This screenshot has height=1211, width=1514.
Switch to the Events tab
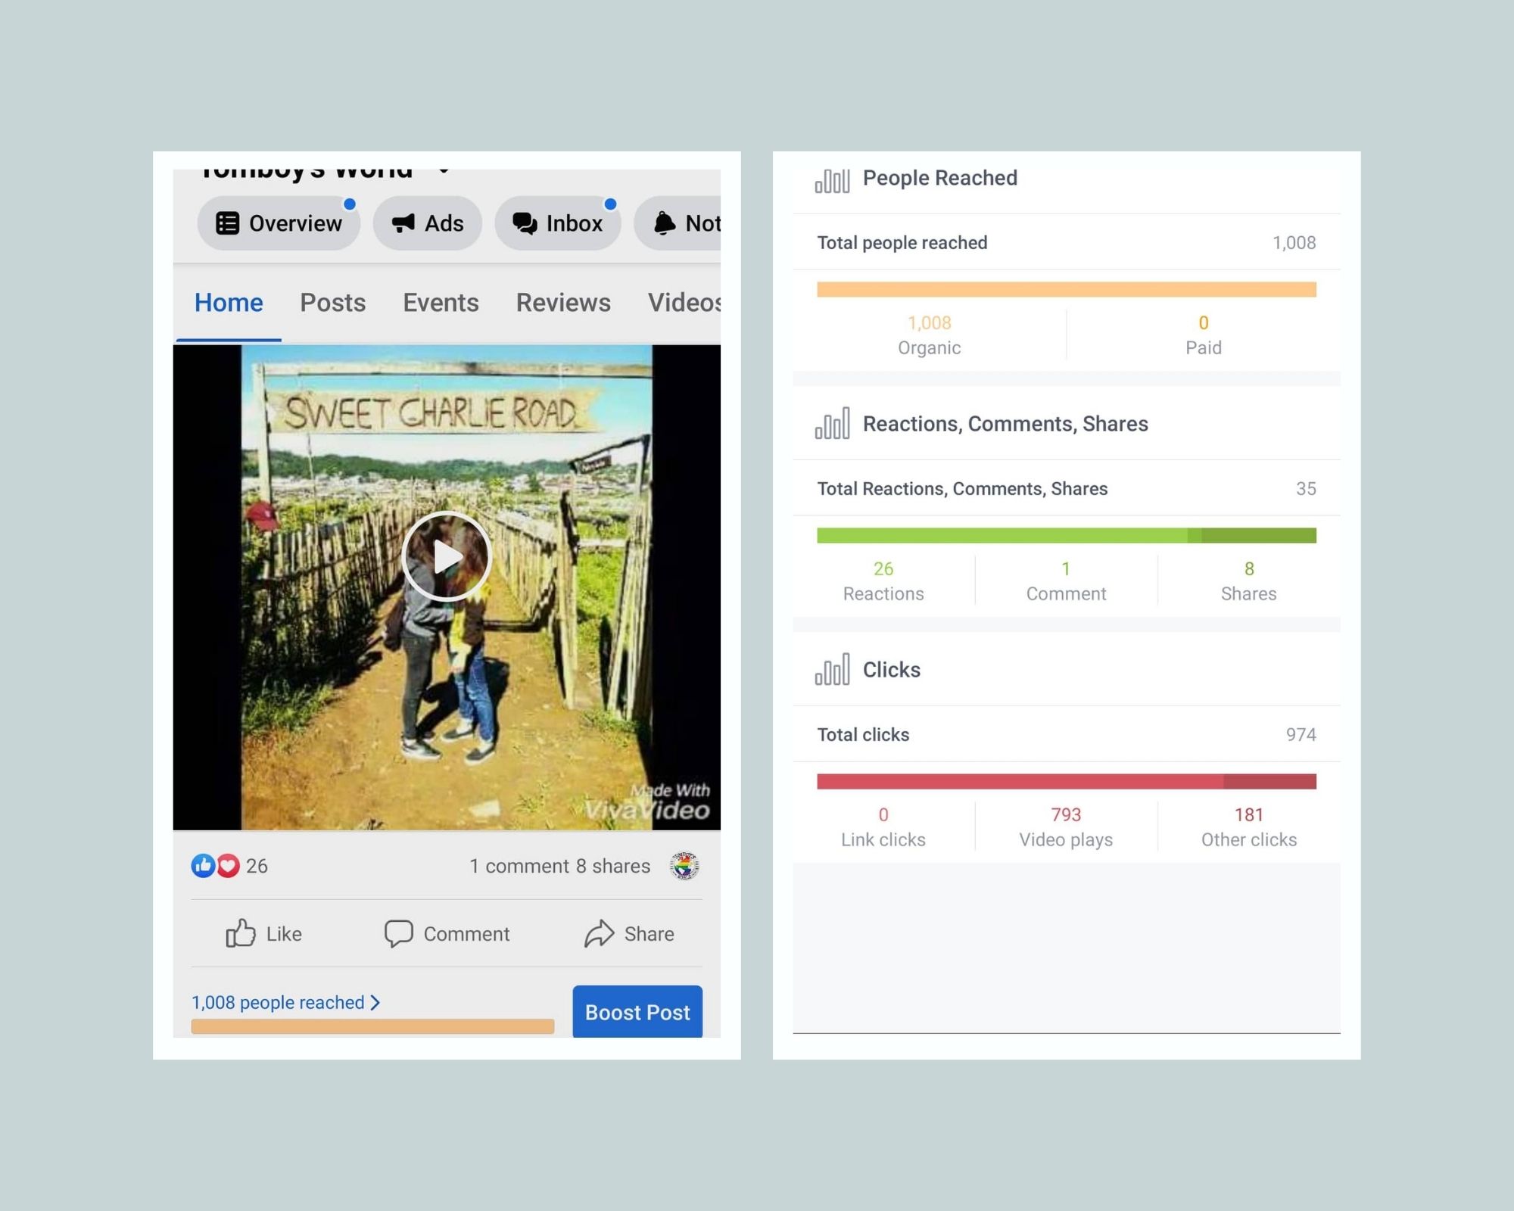(x=441, y=303)
